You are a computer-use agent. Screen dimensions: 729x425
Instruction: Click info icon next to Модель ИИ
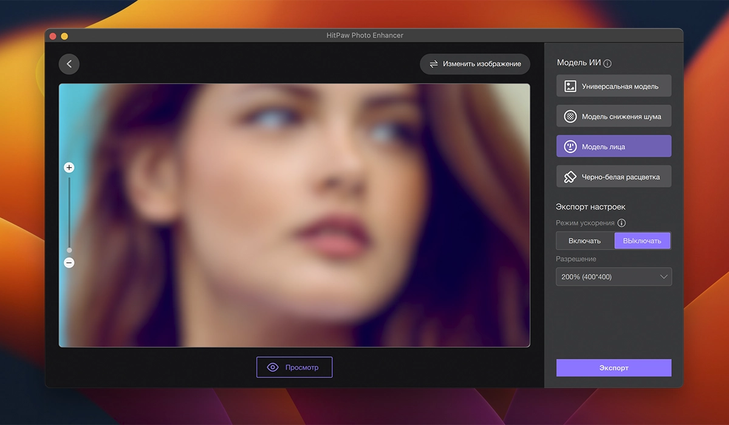[x=607, y=63]
